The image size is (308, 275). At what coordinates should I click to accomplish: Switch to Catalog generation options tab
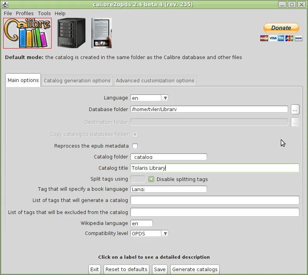click(x=77, y=80)
